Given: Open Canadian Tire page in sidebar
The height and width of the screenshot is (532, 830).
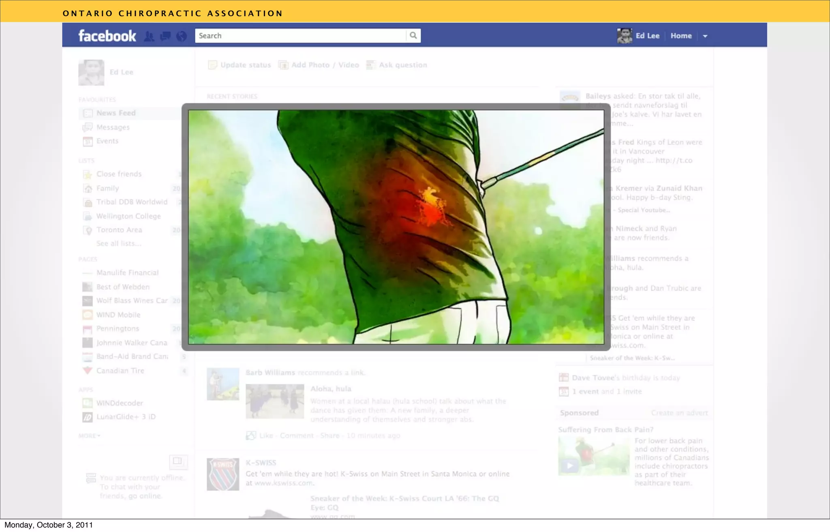Looking at the screenshot, I should pyautogui.click(x=120, y=371).
